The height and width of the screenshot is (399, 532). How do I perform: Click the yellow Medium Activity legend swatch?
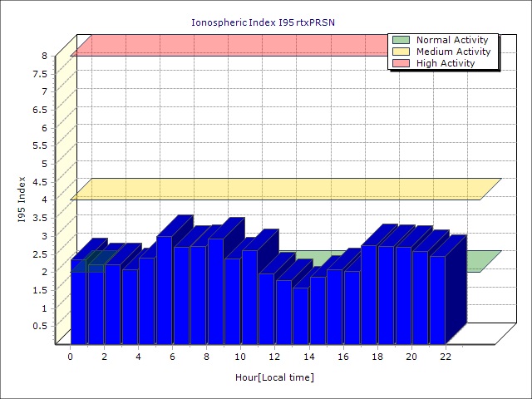tap(401, 52)
